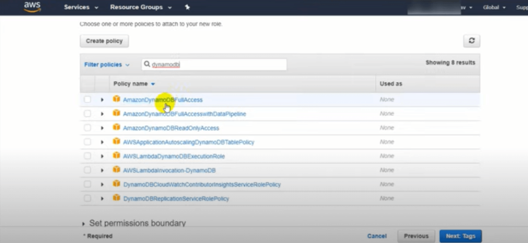Open the AmazonDynamoDBReadOnlyAccess policy link
Viewport: 528px width, 243px height.
tap(171, 128)
